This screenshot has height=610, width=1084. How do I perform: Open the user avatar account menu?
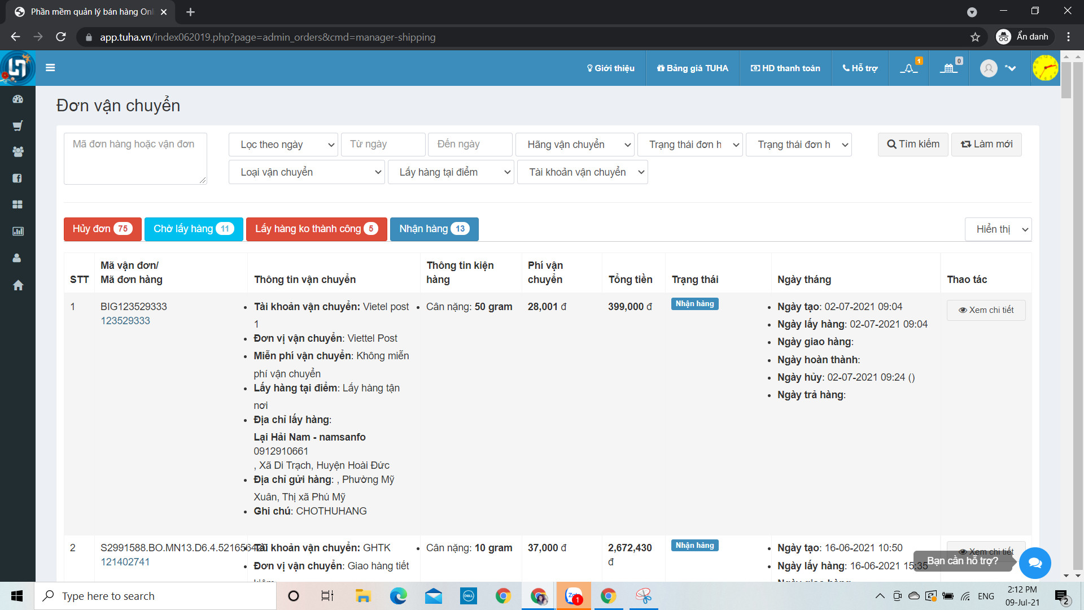pyautogui.click(x=989, y=68)
